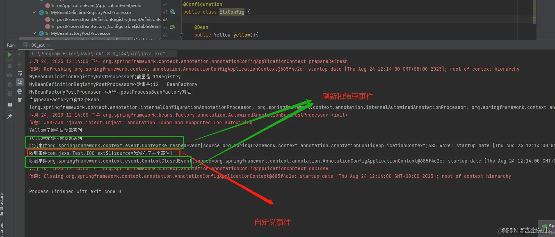Click the Restore Layout icon in the Run panel
Screen dimensions: 555x237
click(10, 104)
